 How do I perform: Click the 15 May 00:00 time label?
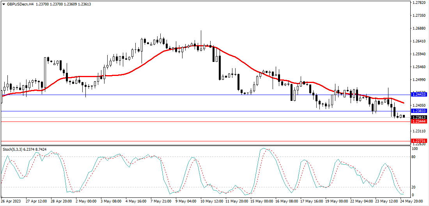262,201
